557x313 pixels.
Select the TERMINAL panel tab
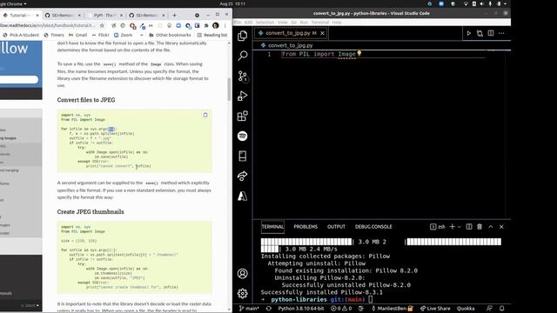[272, 226]
